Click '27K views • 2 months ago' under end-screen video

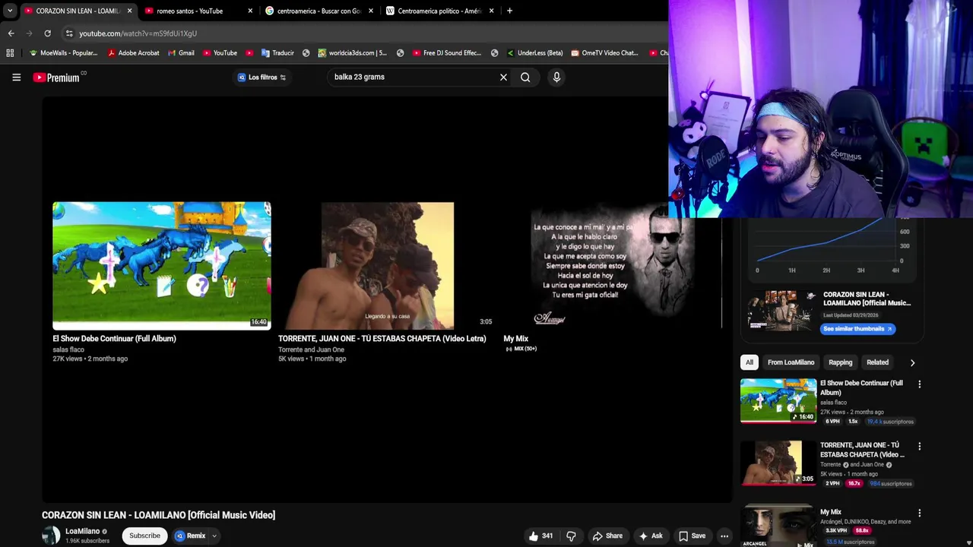[90, 359]
